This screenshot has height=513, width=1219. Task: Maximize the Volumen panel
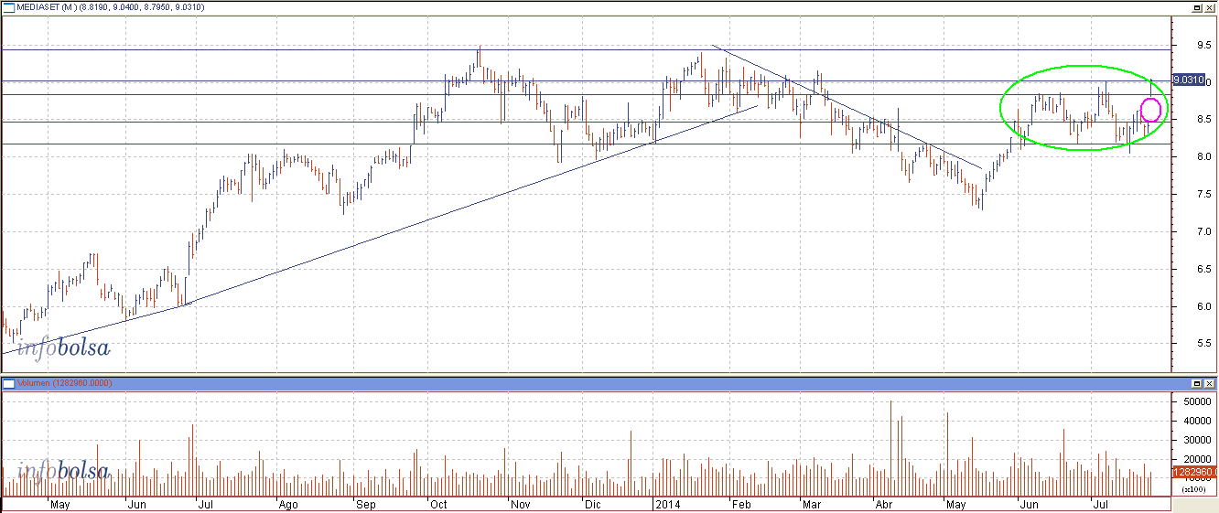point(1196,383)
